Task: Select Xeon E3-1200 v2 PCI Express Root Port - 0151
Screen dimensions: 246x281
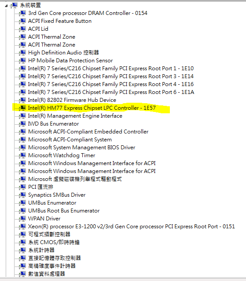Action: click(x=132, y=227)
